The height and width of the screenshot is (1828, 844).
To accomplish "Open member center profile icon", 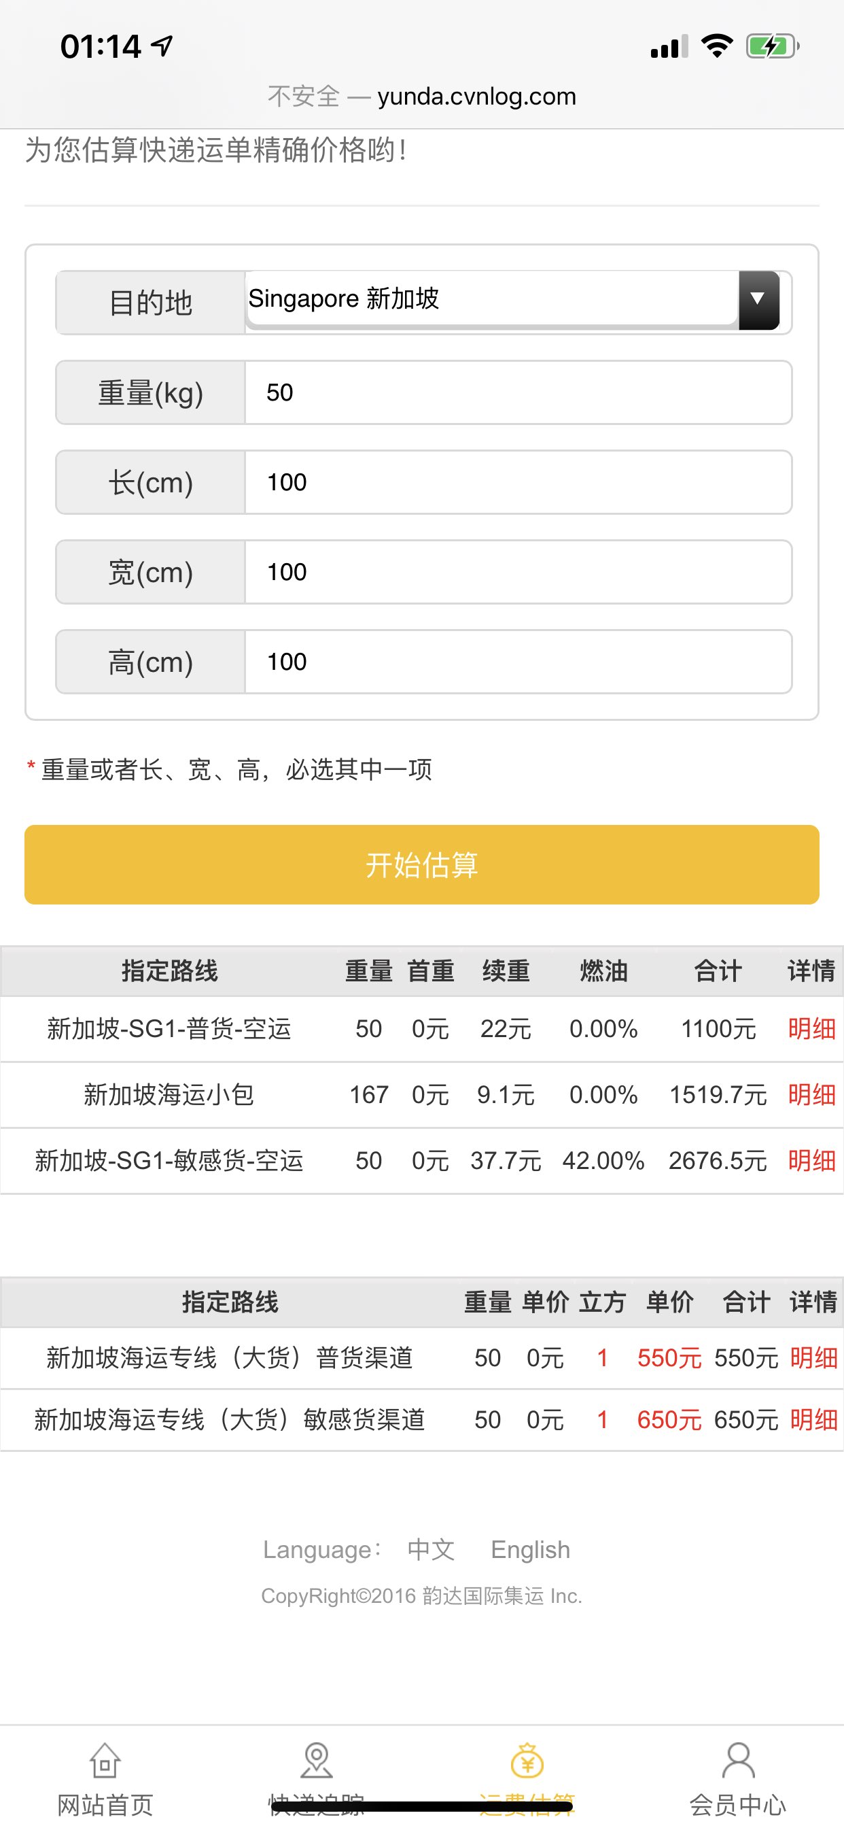I will (737, 1761).
